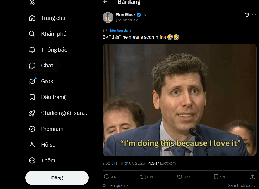
Task: Click Hiện bản dịch translation link
Action: pos(120,30)
